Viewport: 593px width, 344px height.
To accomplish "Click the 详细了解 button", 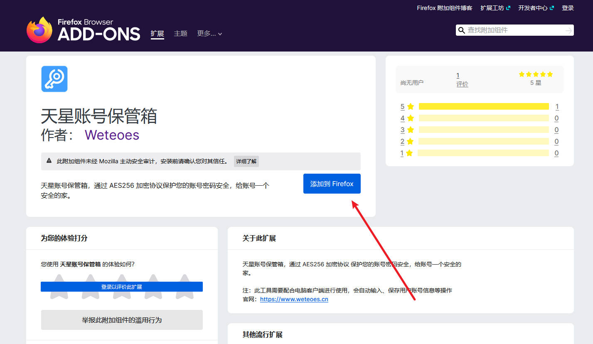I will pyautogui.click(x=246, y=161).
